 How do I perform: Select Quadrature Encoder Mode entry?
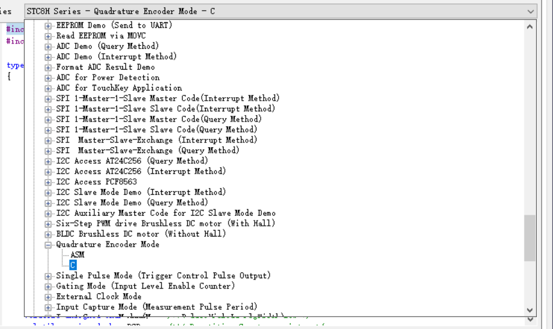pos(107,244)
